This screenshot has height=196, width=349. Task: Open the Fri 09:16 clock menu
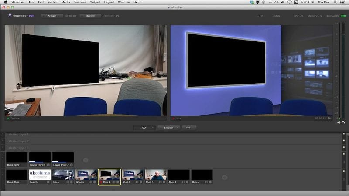click(x=308, y=2)
